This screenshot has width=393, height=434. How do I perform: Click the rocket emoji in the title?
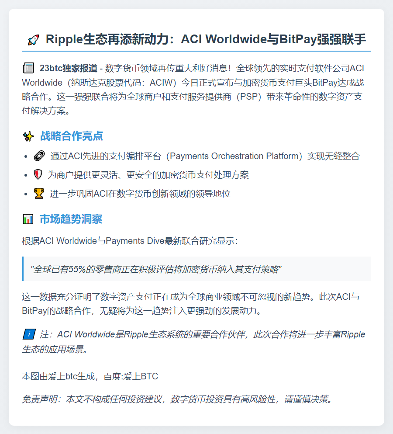(x=33, y=40)
